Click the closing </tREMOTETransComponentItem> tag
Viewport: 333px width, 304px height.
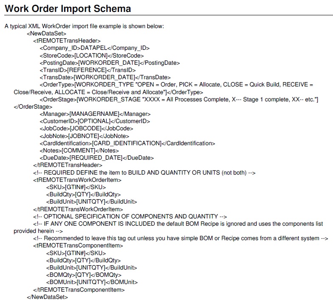click(x=79, y=290)
